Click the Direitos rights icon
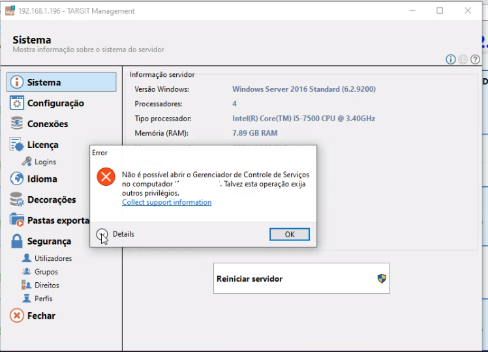The width and height of the screenshot is (488, 352). [27, 285]
